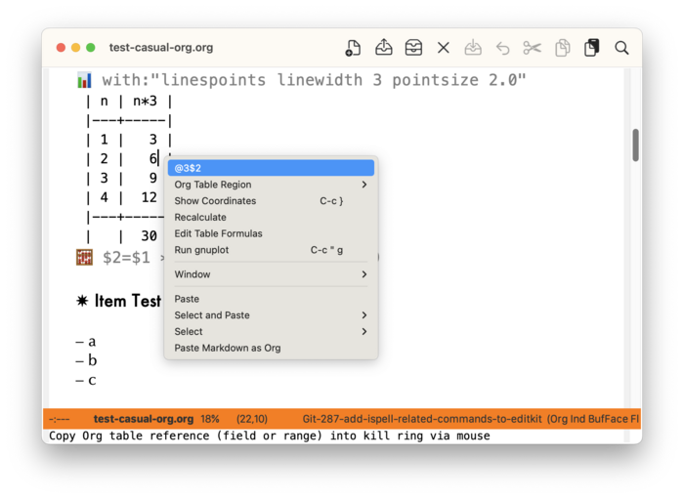Click the test-casual-org.org window title
Viewport: 684px width, 499px height.
161,48
